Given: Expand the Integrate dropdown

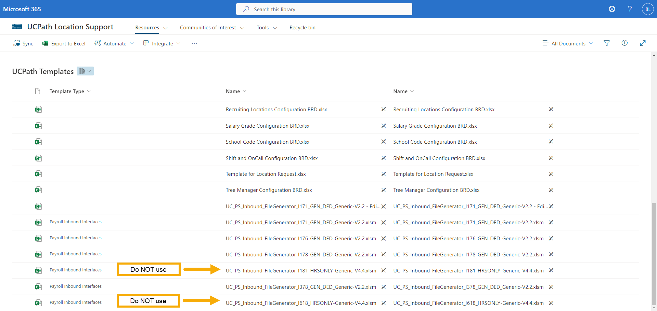Looking at the screenshot, I should point(162,43).
